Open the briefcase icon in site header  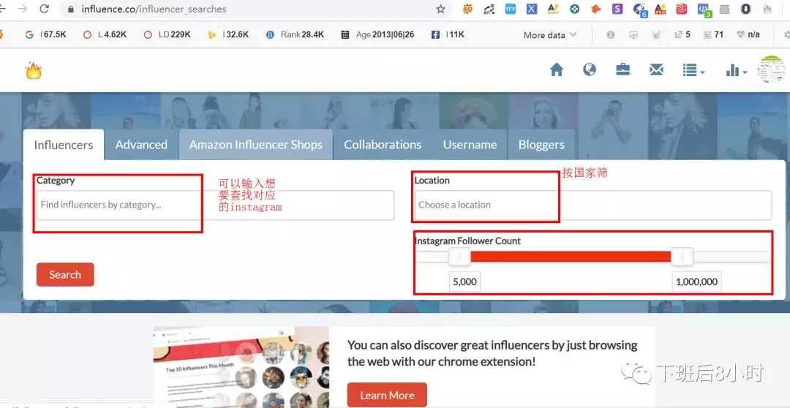point(622,69)
